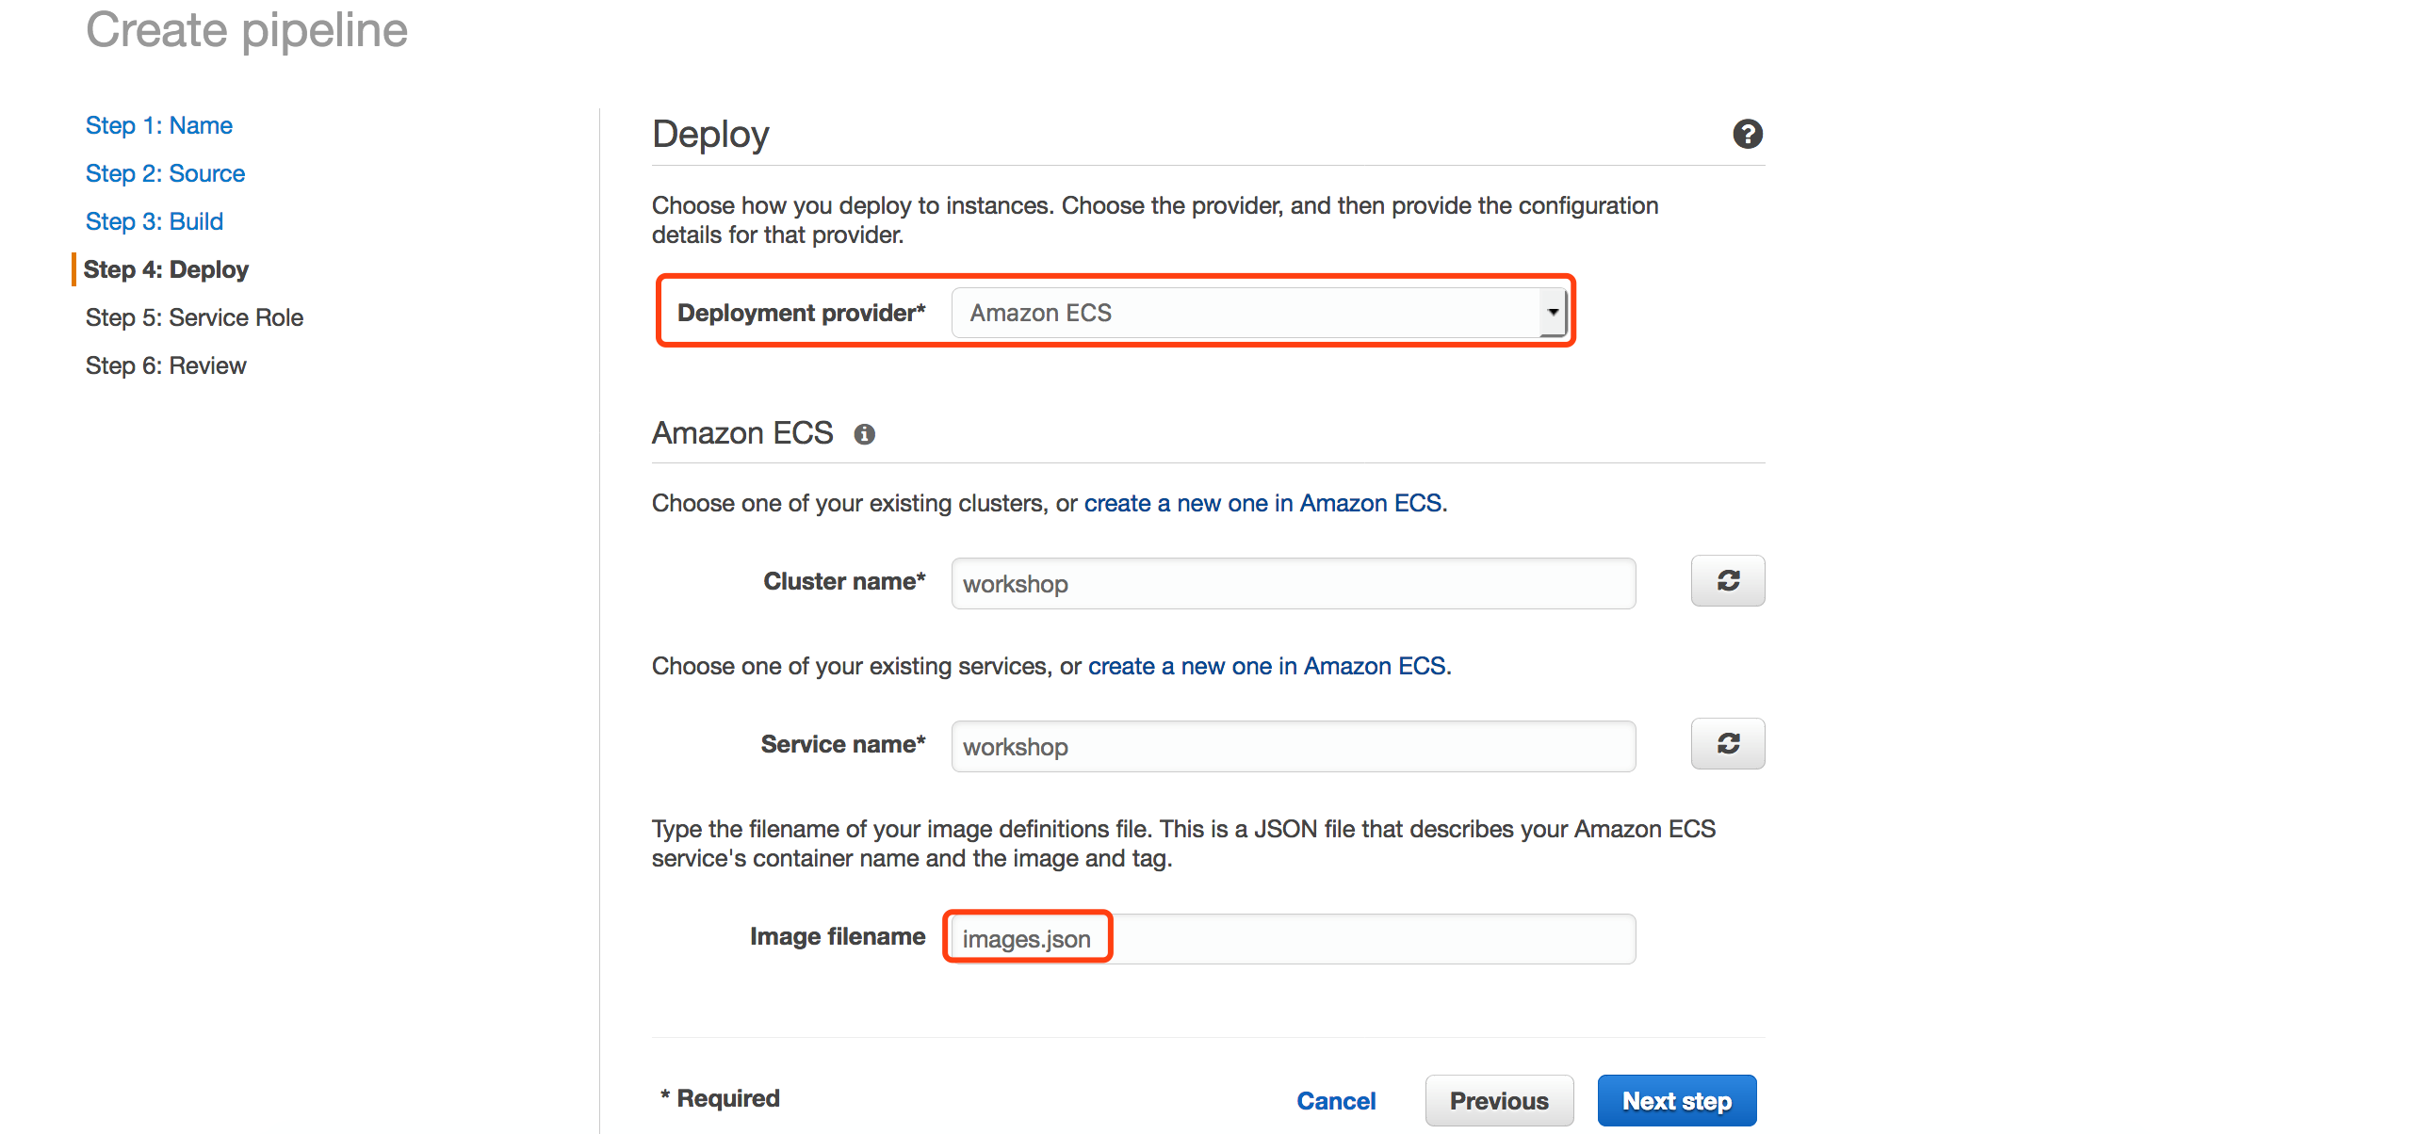The height and width of the screenshot is (1134, 2410).
Task: Go to Step 2: Source
Action: click(x=165, y=173)
